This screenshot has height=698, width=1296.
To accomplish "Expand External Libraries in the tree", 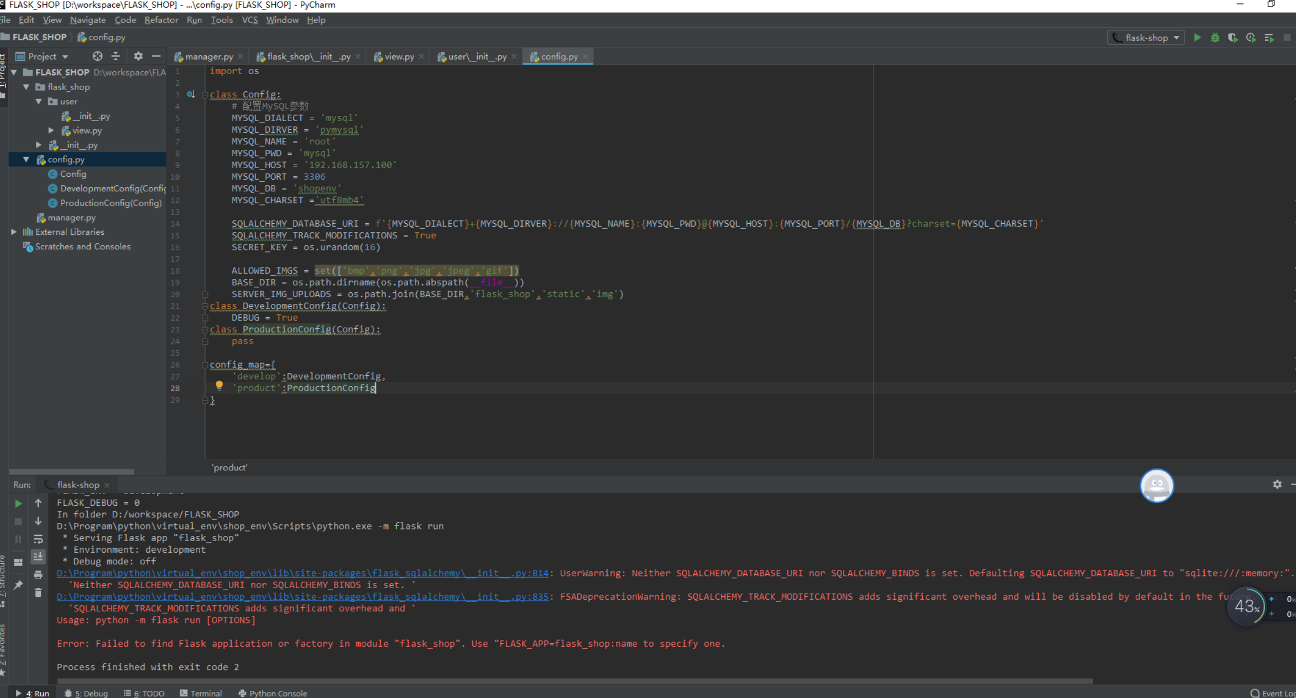I will 14,232.
